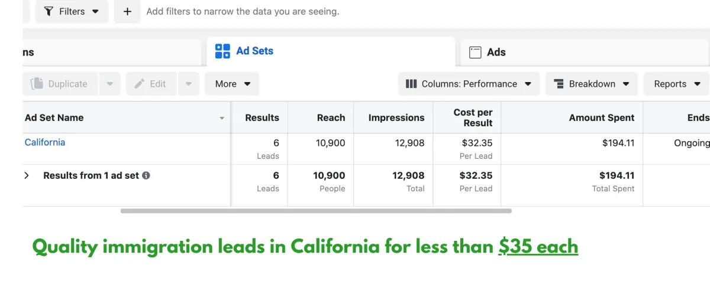Click the Breakdown icon
This screenshot has height=291, width=710.
click(559, 84)
